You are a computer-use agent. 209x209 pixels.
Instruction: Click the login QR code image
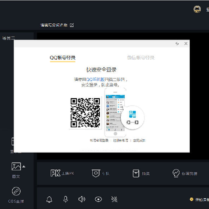(x=85, y=113)
